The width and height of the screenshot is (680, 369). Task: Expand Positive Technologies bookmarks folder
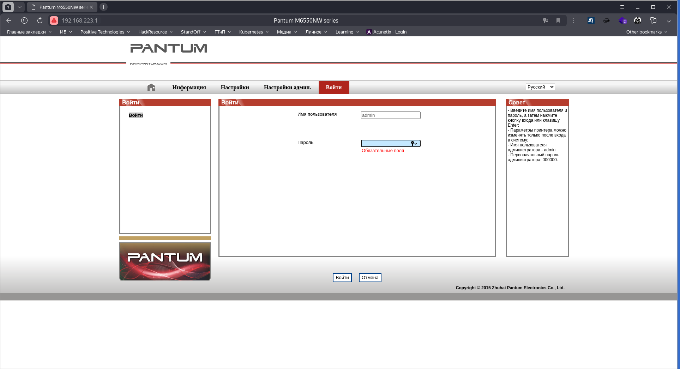click(x=105, y=32)
